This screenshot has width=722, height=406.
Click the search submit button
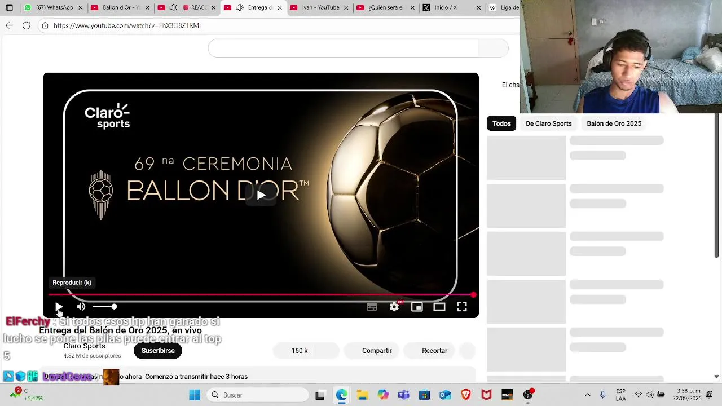pos(494,48)
